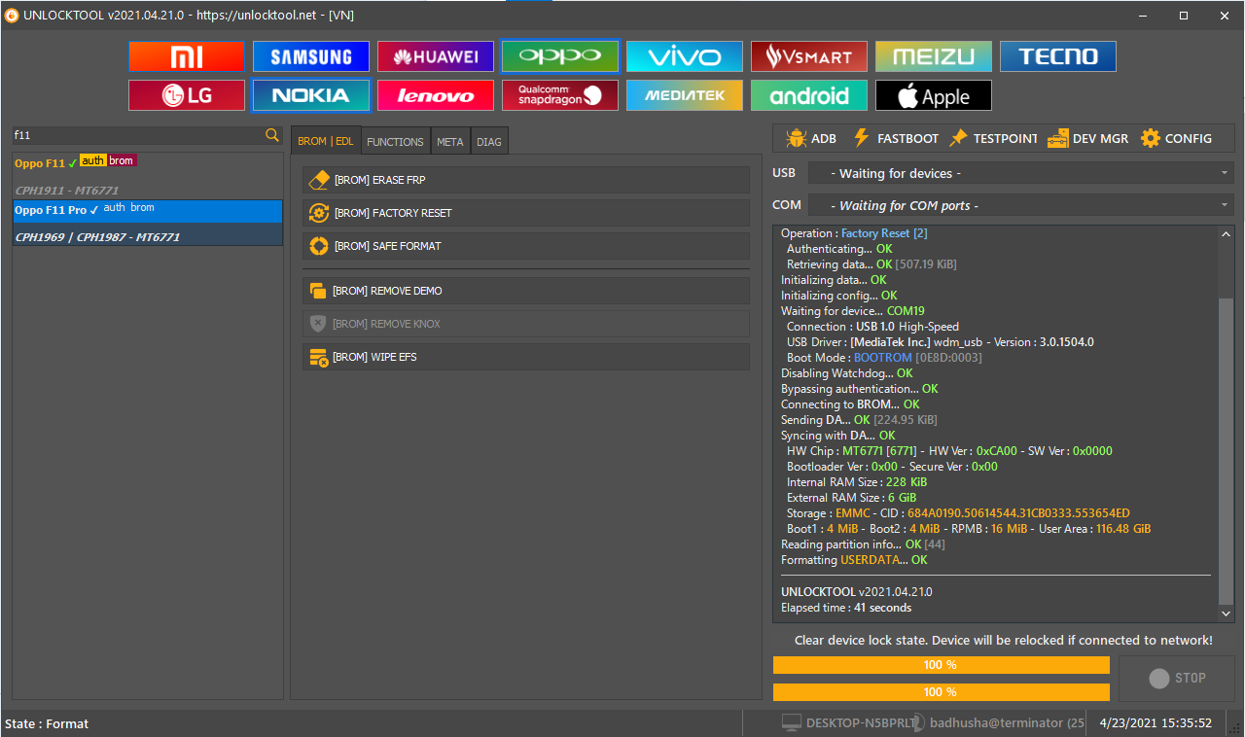Viewport: 1245px width, 737px height.
Task: Select Oppo F11 Pro in model list
Action: (148, 210)
